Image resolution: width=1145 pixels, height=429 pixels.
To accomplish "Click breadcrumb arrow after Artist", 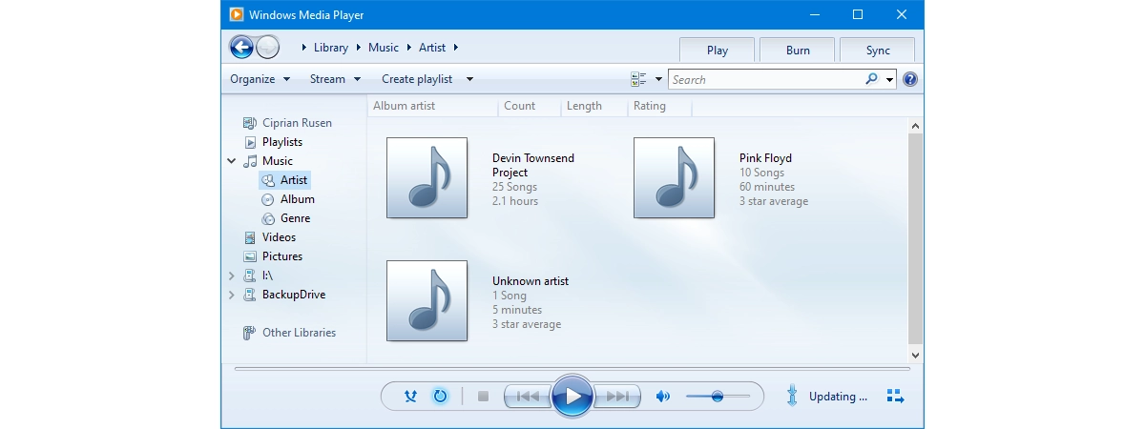I will click(456, 47).
